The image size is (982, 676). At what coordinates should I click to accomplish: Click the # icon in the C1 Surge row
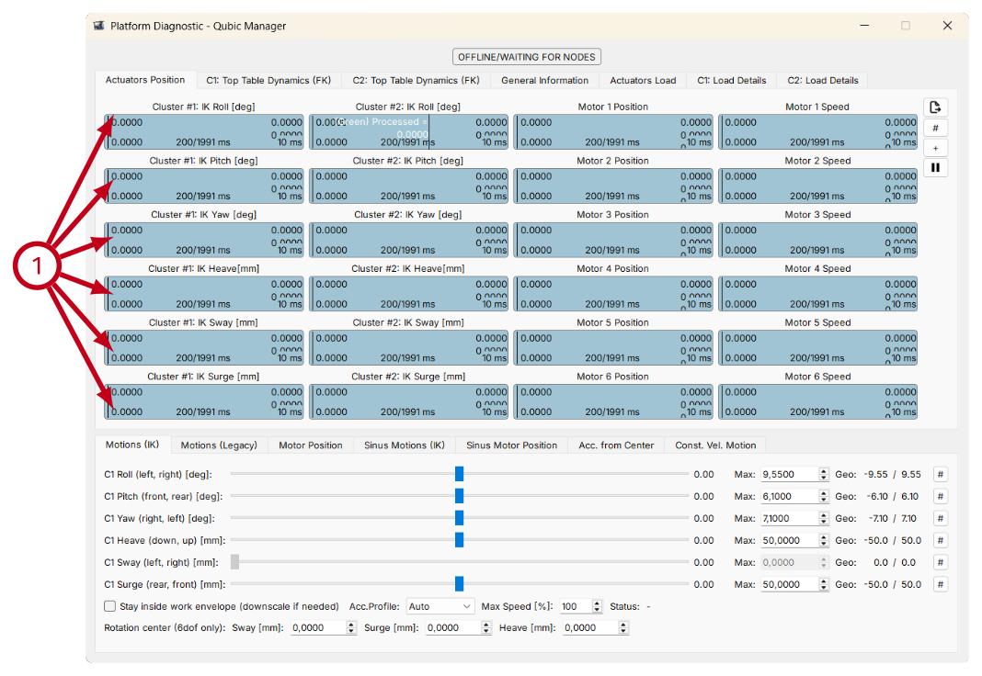click(941, 584)
